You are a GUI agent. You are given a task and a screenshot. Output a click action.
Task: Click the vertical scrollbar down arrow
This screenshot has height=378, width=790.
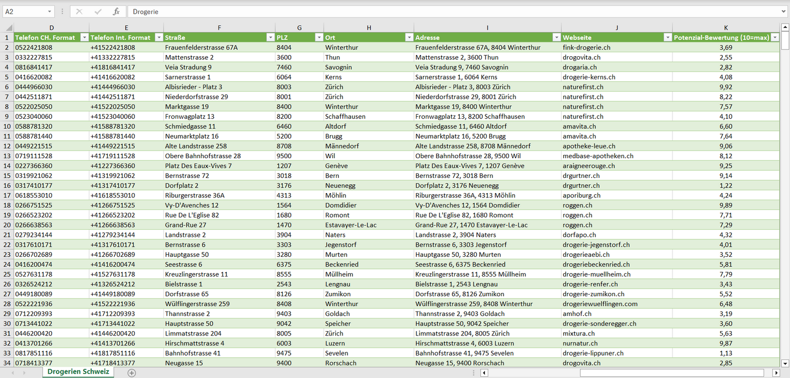785,363
